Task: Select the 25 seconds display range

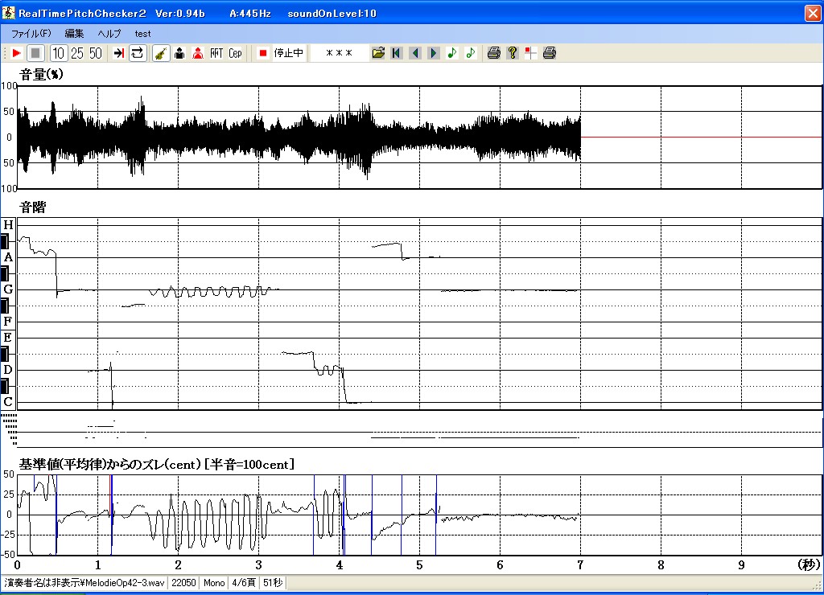Action: 77,53
